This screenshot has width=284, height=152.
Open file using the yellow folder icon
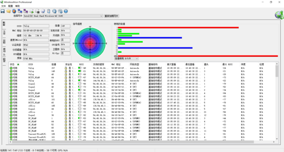[x=9, y=11]
